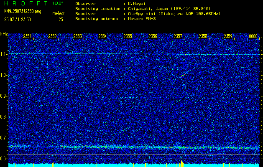Image resolution: width=263 pixels, height=167 pixels.
Task: Click the 2355 time axis marker
Action: click(128, 36)
